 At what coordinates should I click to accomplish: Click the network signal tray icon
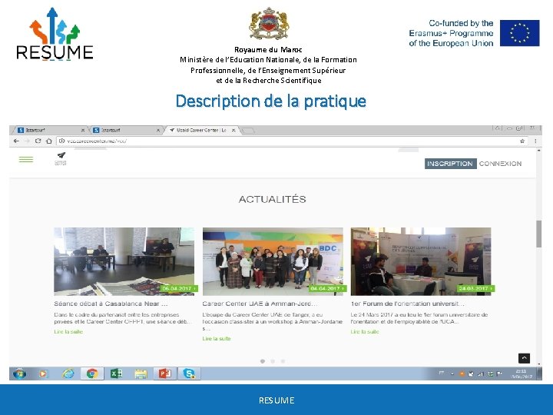coord(480,373)
